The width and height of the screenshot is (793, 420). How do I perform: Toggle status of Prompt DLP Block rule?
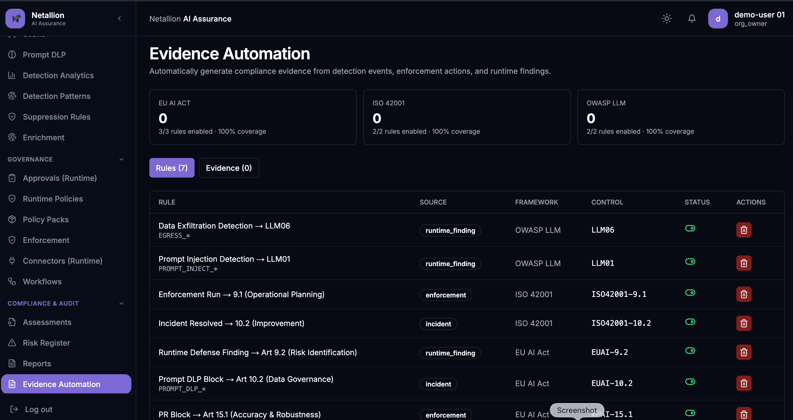click(x=690, y=382)
